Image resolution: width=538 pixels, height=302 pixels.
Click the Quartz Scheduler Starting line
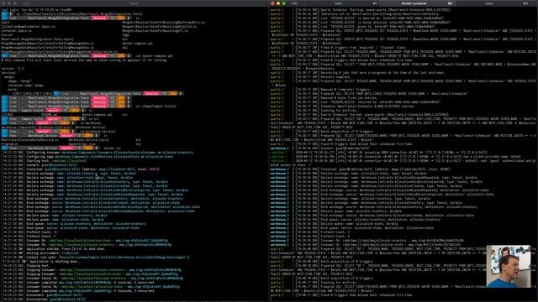(x=361, y=9)
